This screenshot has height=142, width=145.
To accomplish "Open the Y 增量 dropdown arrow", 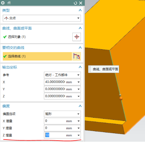I will point(79,128).
